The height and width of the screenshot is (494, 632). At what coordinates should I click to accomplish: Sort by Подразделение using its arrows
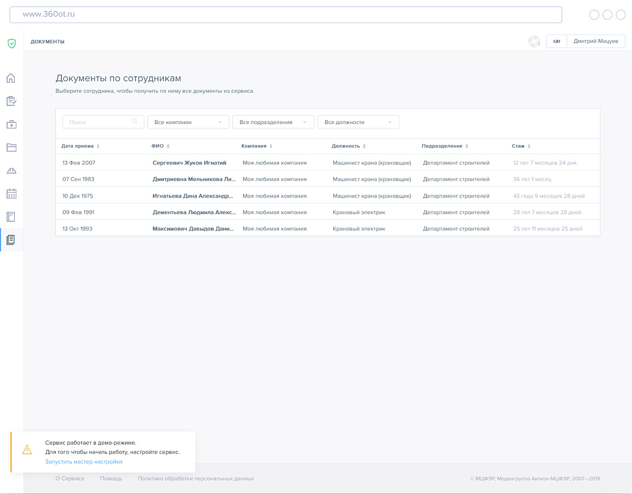[x=467, y=146]
